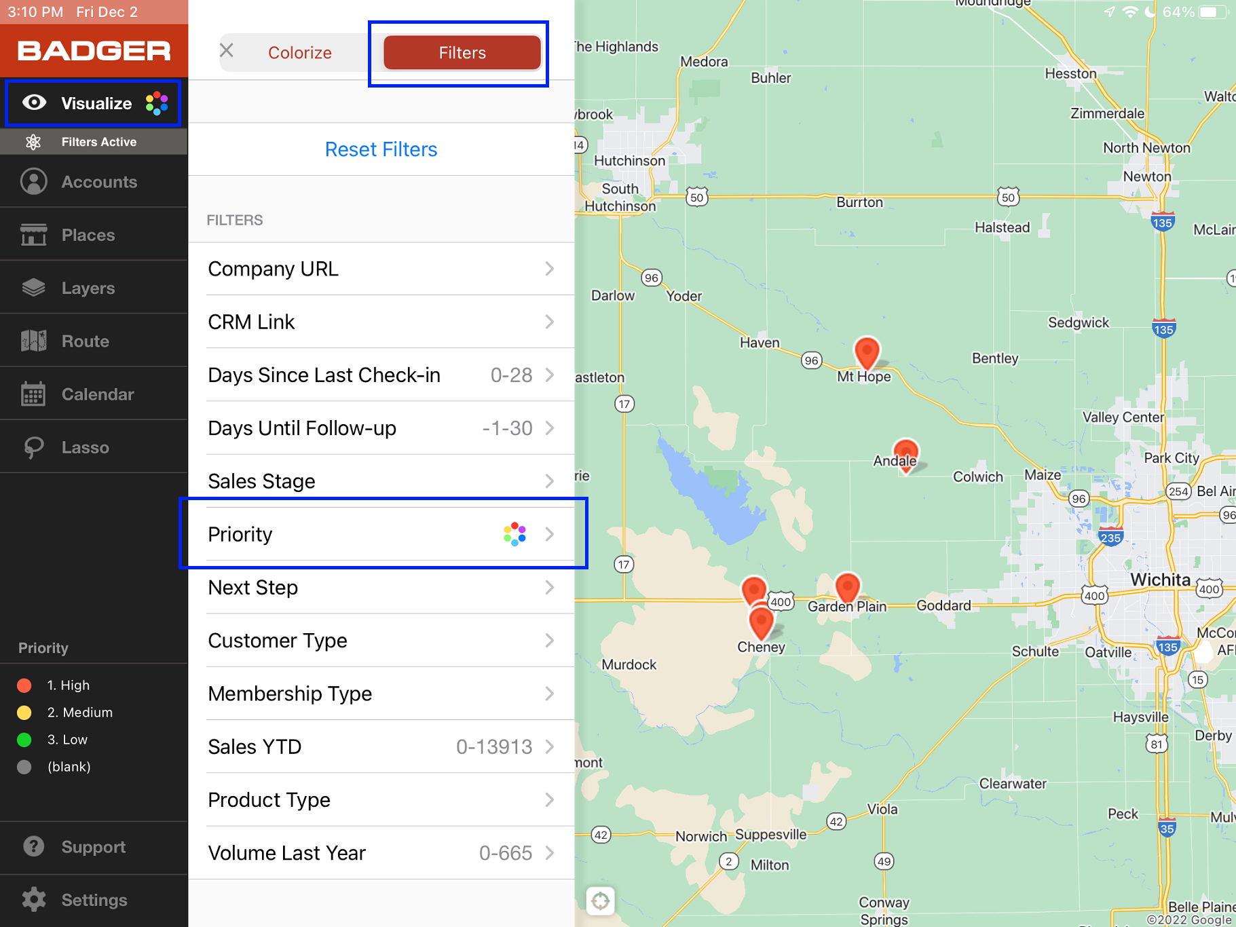
Task: Click the green Low priority swatch
Action: tap(24, 740)
